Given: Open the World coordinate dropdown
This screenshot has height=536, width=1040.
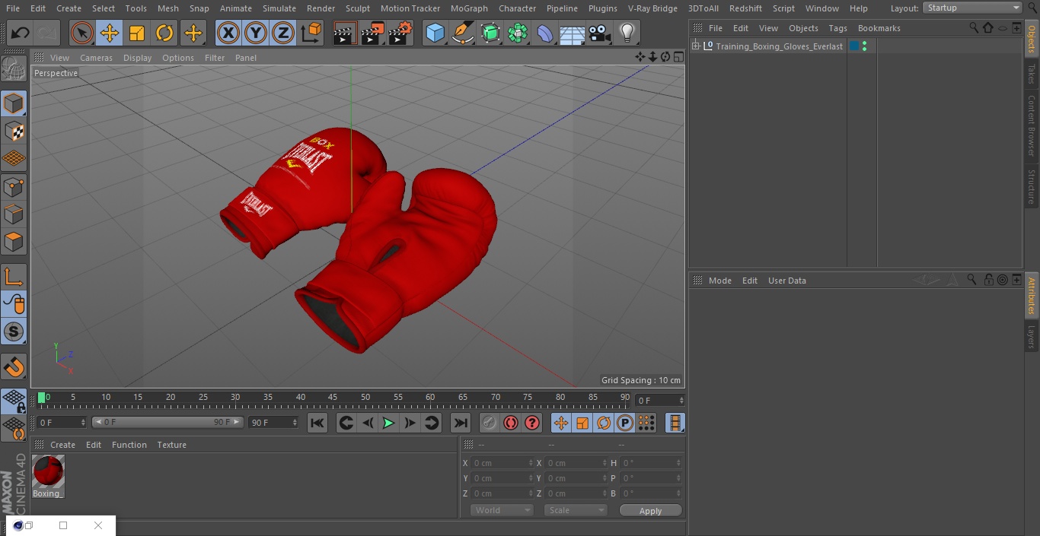Looking at the screenshot, I should click(502, 510).
